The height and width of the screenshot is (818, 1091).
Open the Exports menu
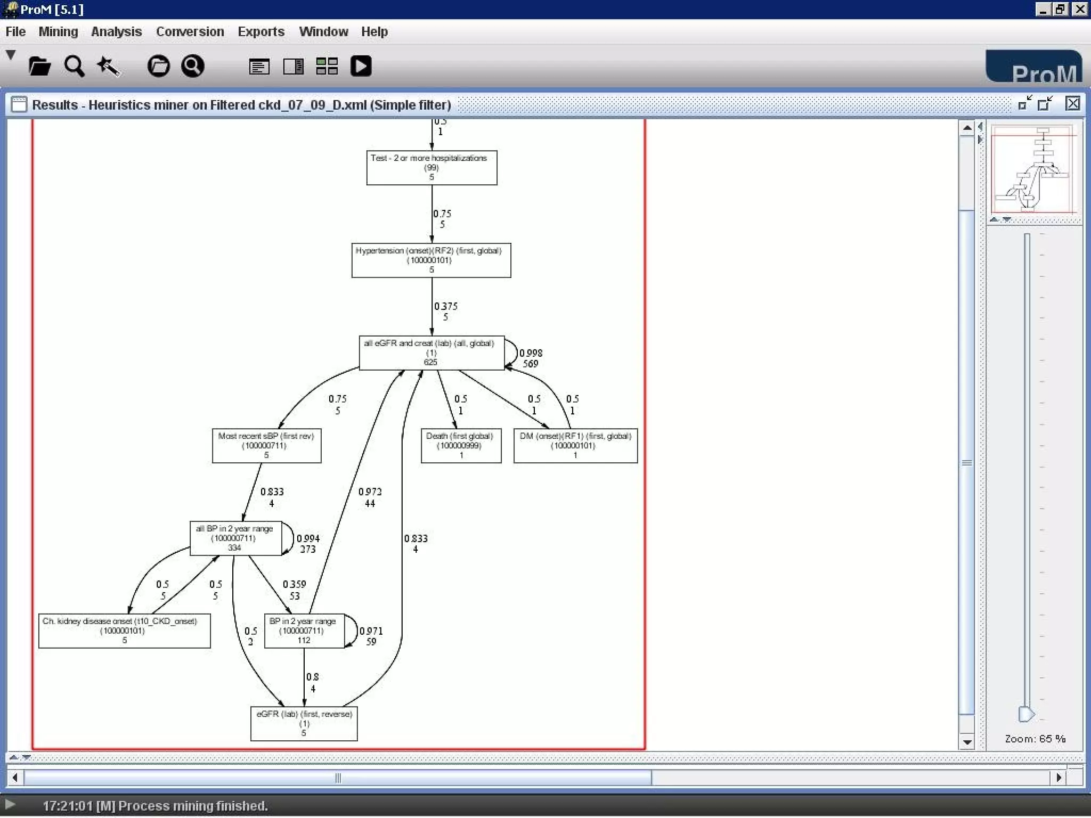click(x=261, y=32)
